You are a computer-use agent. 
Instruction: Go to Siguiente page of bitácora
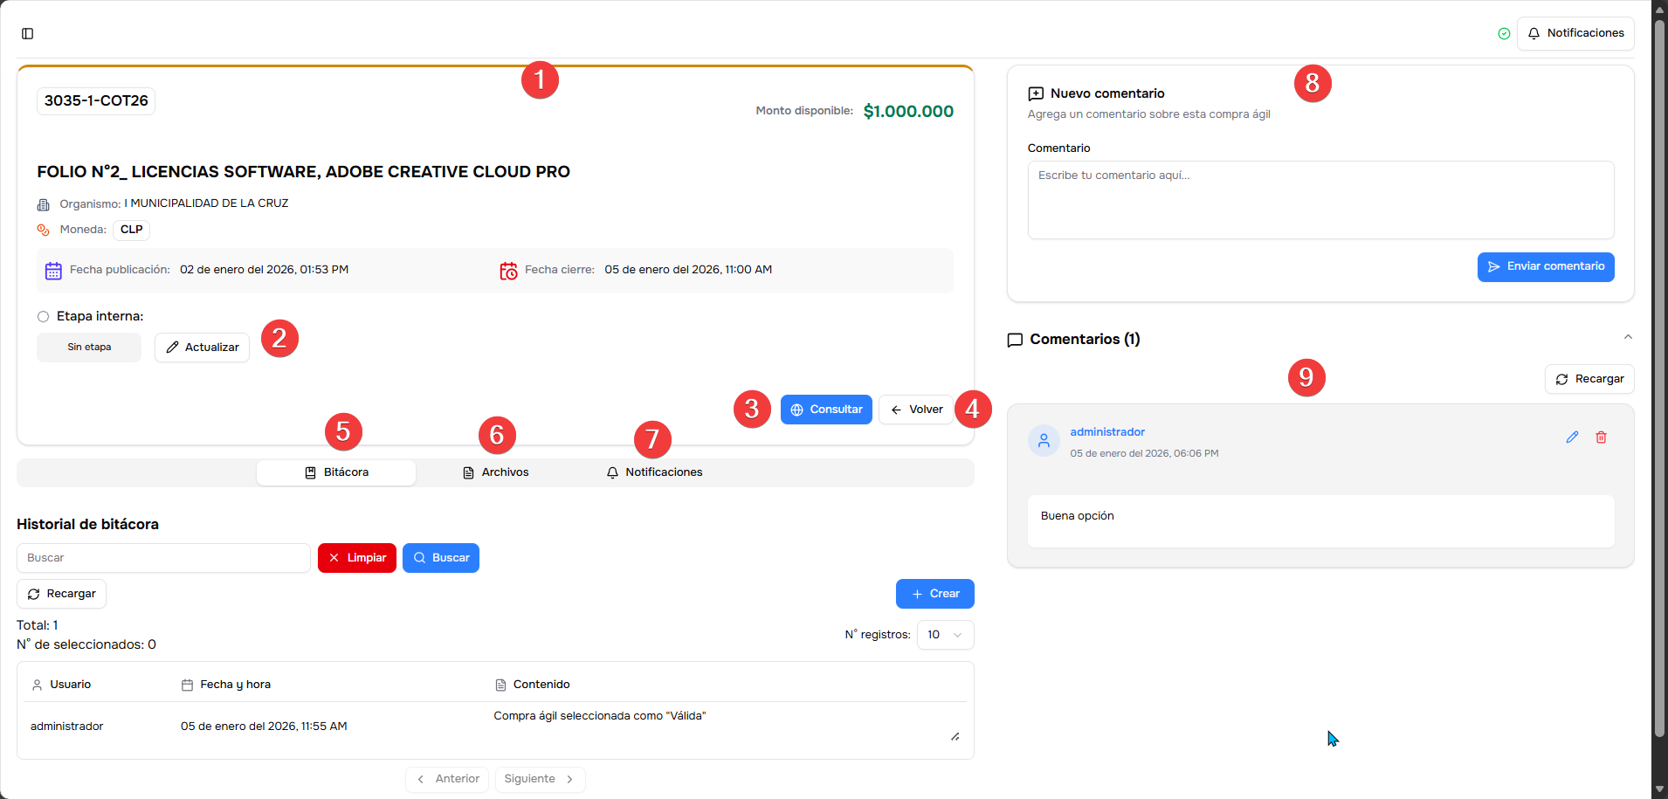[539, 779]
